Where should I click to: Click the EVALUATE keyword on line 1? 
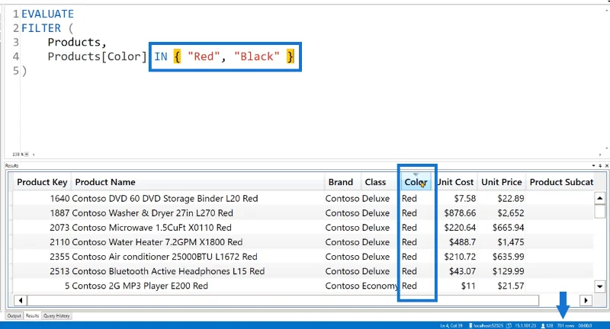[x=47, y=14]
